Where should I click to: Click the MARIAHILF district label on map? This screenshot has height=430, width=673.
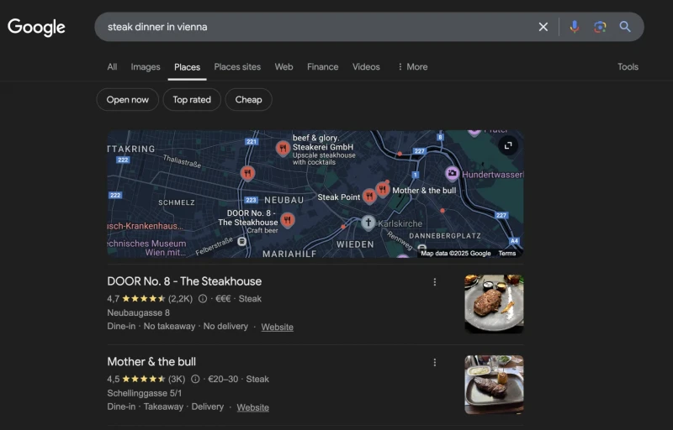[x=289, y=254]
